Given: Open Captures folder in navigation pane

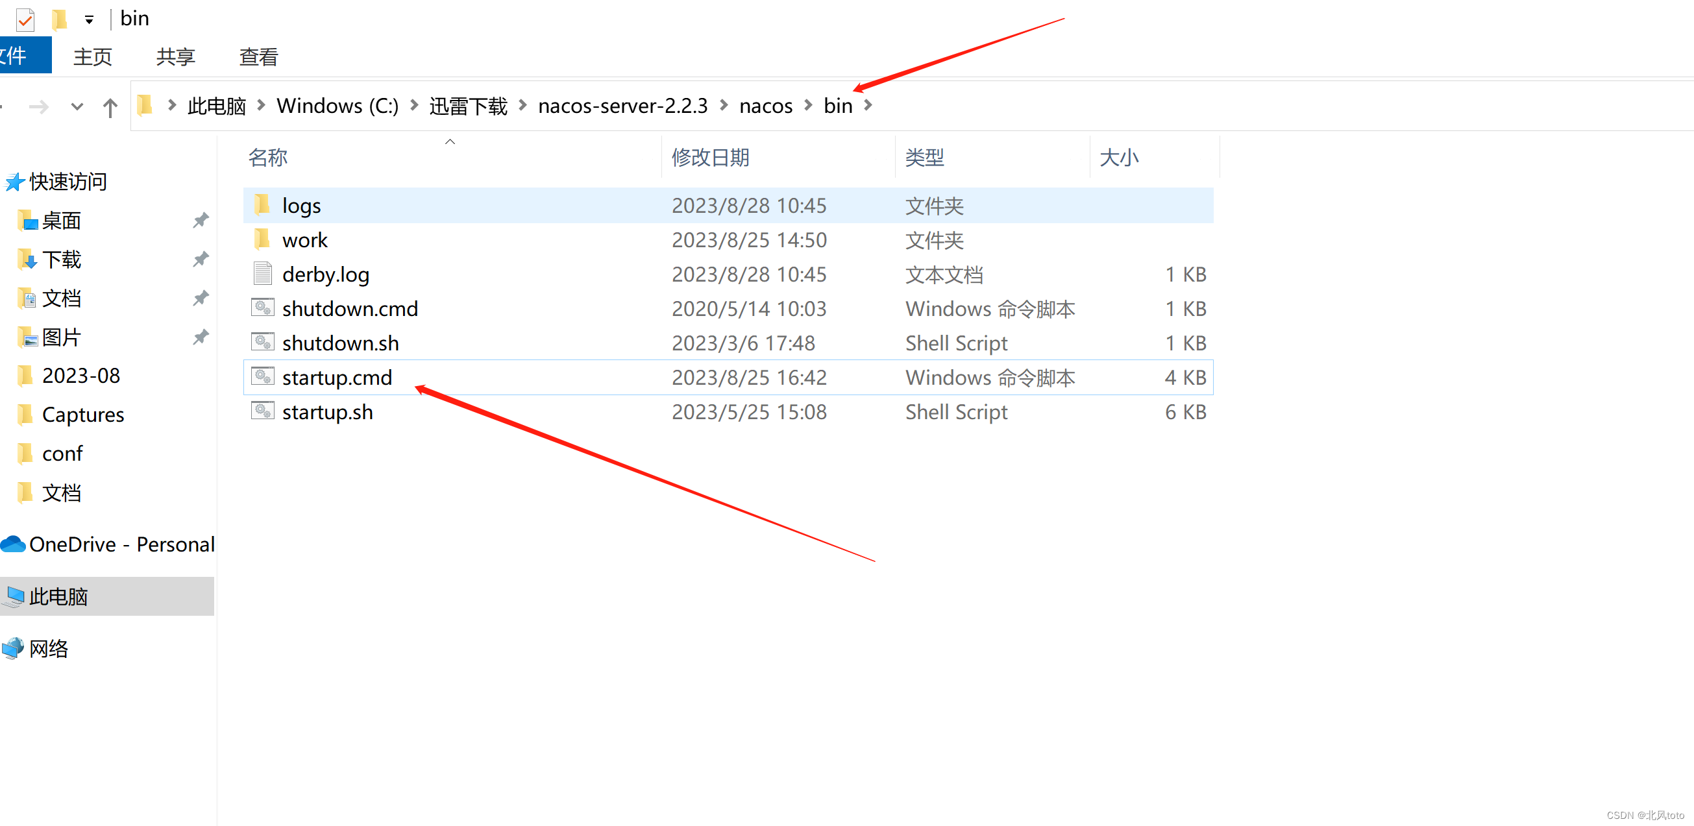Looking at the screenshot, I should point(83,415).
